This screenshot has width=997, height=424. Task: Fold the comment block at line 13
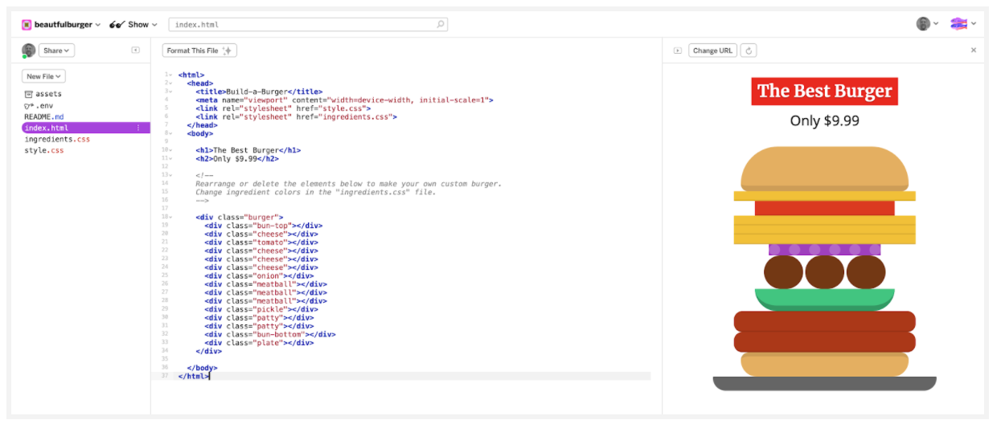tap(171, 175)
